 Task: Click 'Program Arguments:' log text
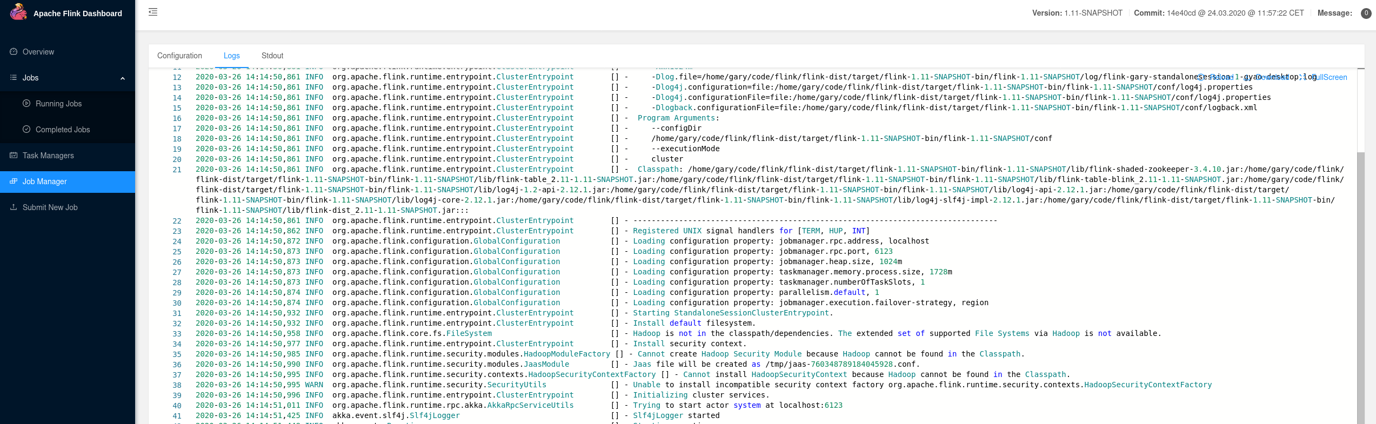678,118
